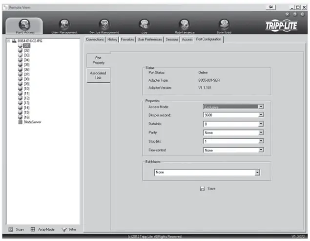This screenshot has height=241, width=310.
Task: Open the Maintenance section
Action: pos(184,26)
